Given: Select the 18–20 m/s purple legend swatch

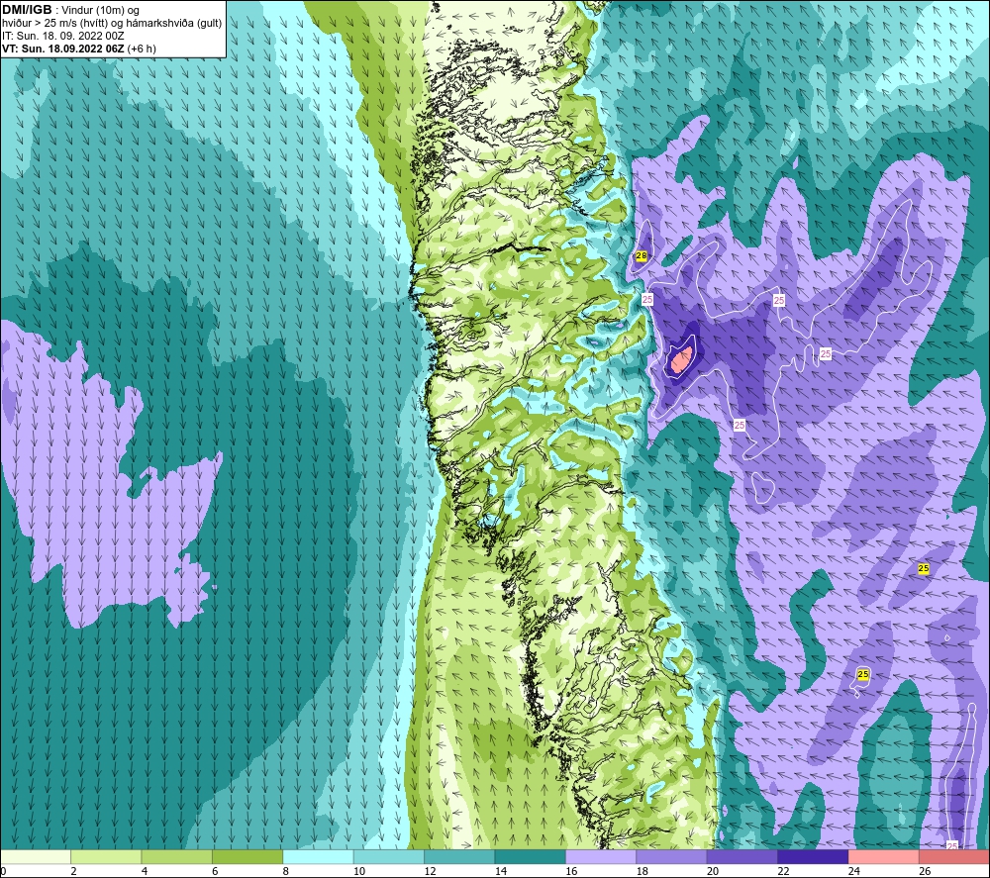Looking at the screenshot, I should tap(672, 856).
